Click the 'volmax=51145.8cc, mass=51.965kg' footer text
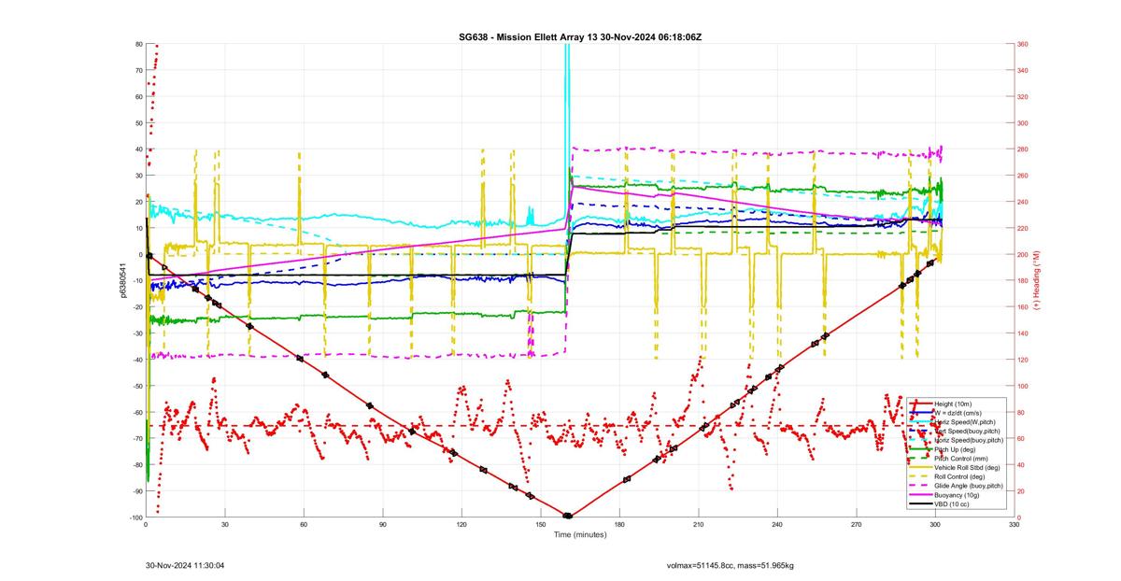This screenshot has width=1121, height=581. point(730,566)
